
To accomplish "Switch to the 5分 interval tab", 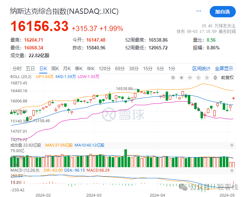I will click(x=160, y=68).
